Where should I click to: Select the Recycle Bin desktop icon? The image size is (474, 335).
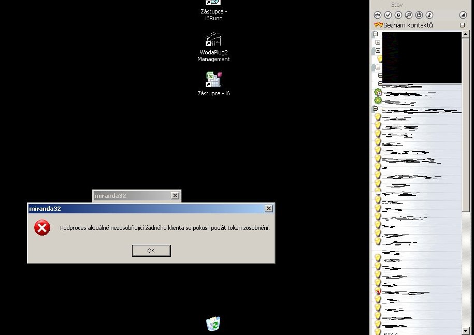point(213,324)
